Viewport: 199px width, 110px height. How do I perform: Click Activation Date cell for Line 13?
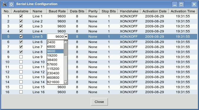click(x=154, y=77)
